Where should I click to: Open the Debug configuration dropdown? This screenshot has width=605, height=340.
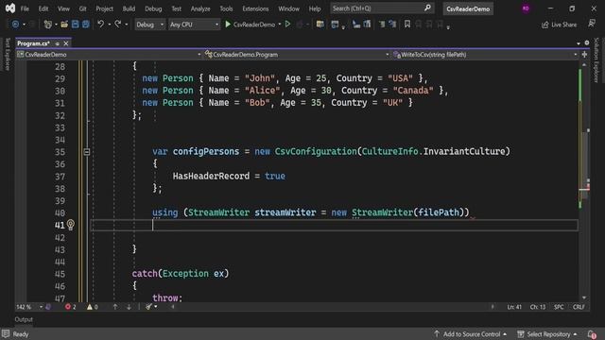tap(149, 25)
